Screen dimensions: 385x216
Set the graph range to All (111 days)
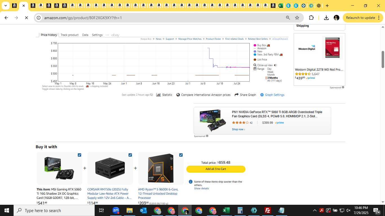pyautogui.click(x=275, y=81)
